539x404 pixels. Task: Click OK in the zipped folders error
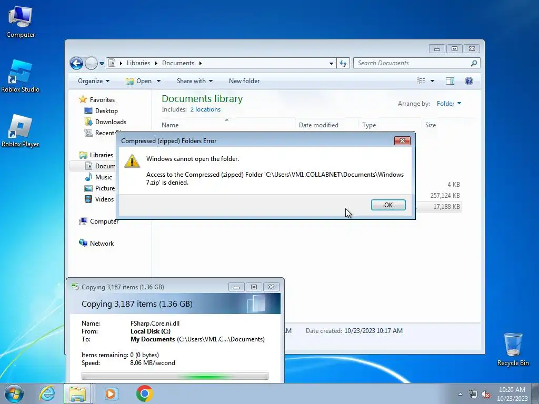[x=388, y=205]
